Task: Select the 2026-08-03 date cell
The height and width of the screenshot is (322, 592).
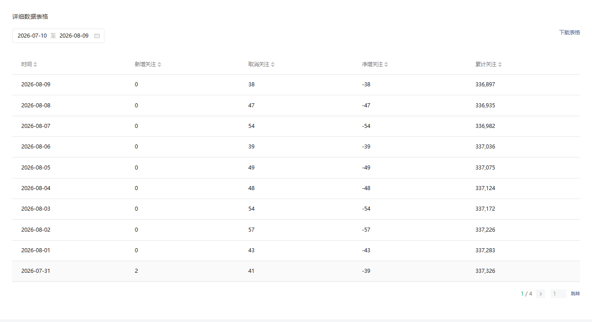Action: [x=36, y=209]
